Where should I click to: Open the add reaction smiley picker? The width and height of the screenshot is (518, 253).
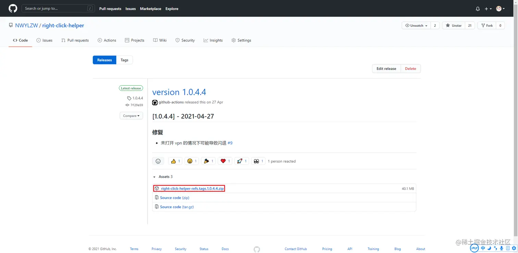click(x=158, y=161)
